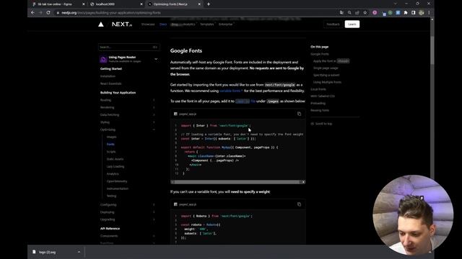Click the Pages Router purple icon

[103, 59]
